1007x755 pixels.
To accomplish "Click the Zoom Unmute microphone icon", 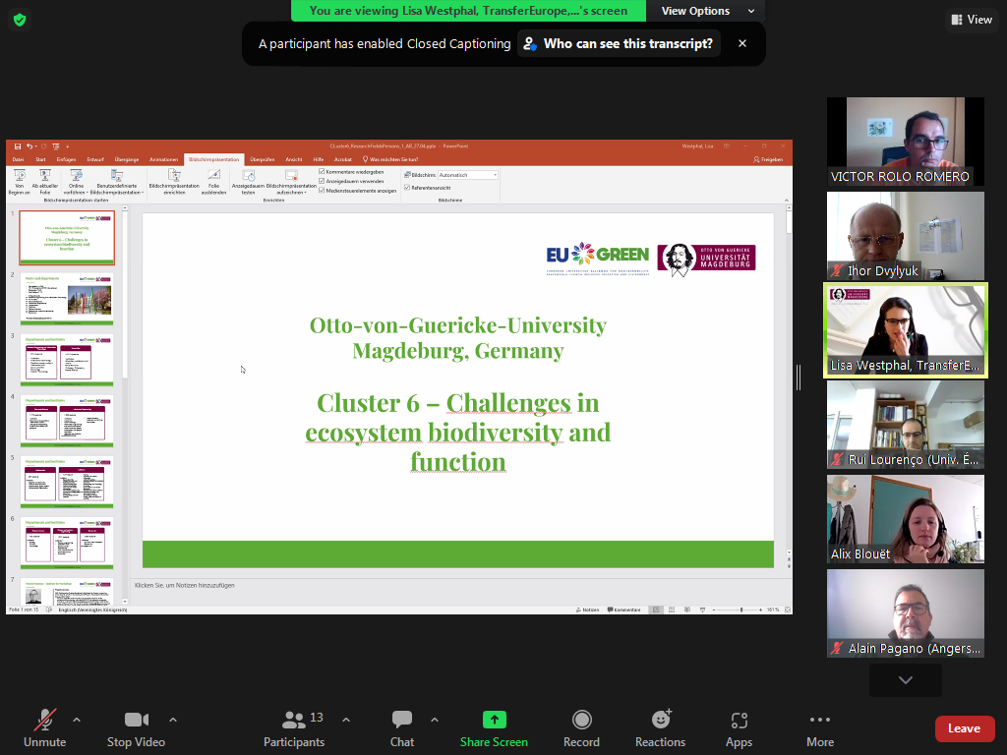I will [45, 720].
